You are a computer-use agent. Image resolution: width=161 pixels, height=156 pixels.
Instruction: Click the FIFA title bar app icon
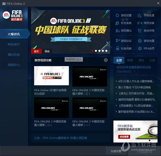[x=4, y=4]
